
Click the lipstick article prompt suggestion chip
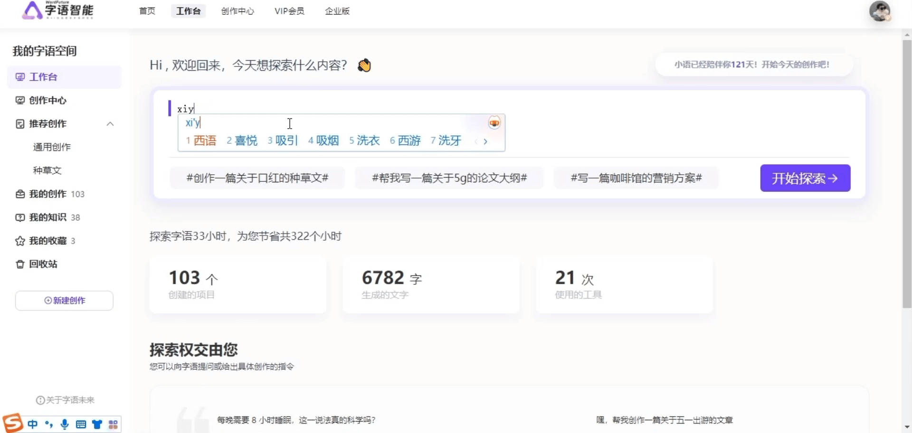pyautogui.click(x=257, y=178)
